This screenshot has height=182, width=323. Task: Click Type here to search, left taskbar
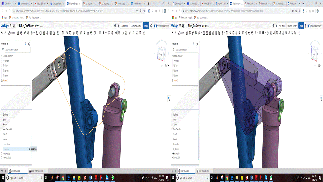click(x=24, y=178)
